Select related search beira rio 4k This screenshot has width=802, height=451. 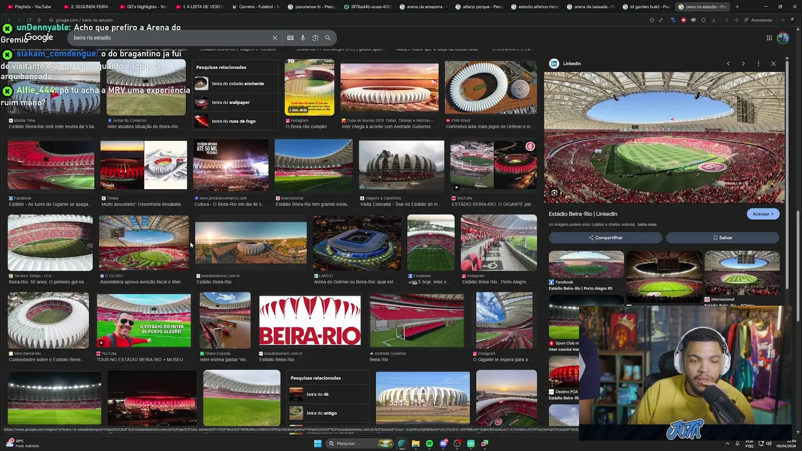coord(328,394)
